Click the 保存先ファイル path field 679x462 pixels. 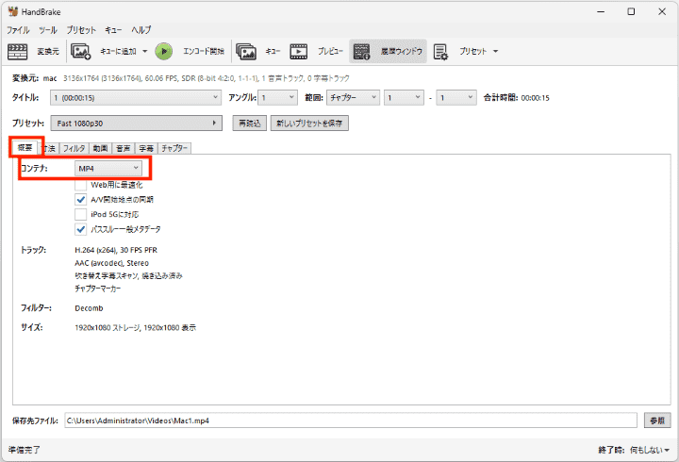pyautogui.click(x=349, y=420)
